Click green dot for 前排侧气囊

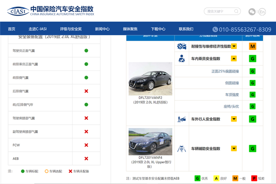tap(86, 78)
